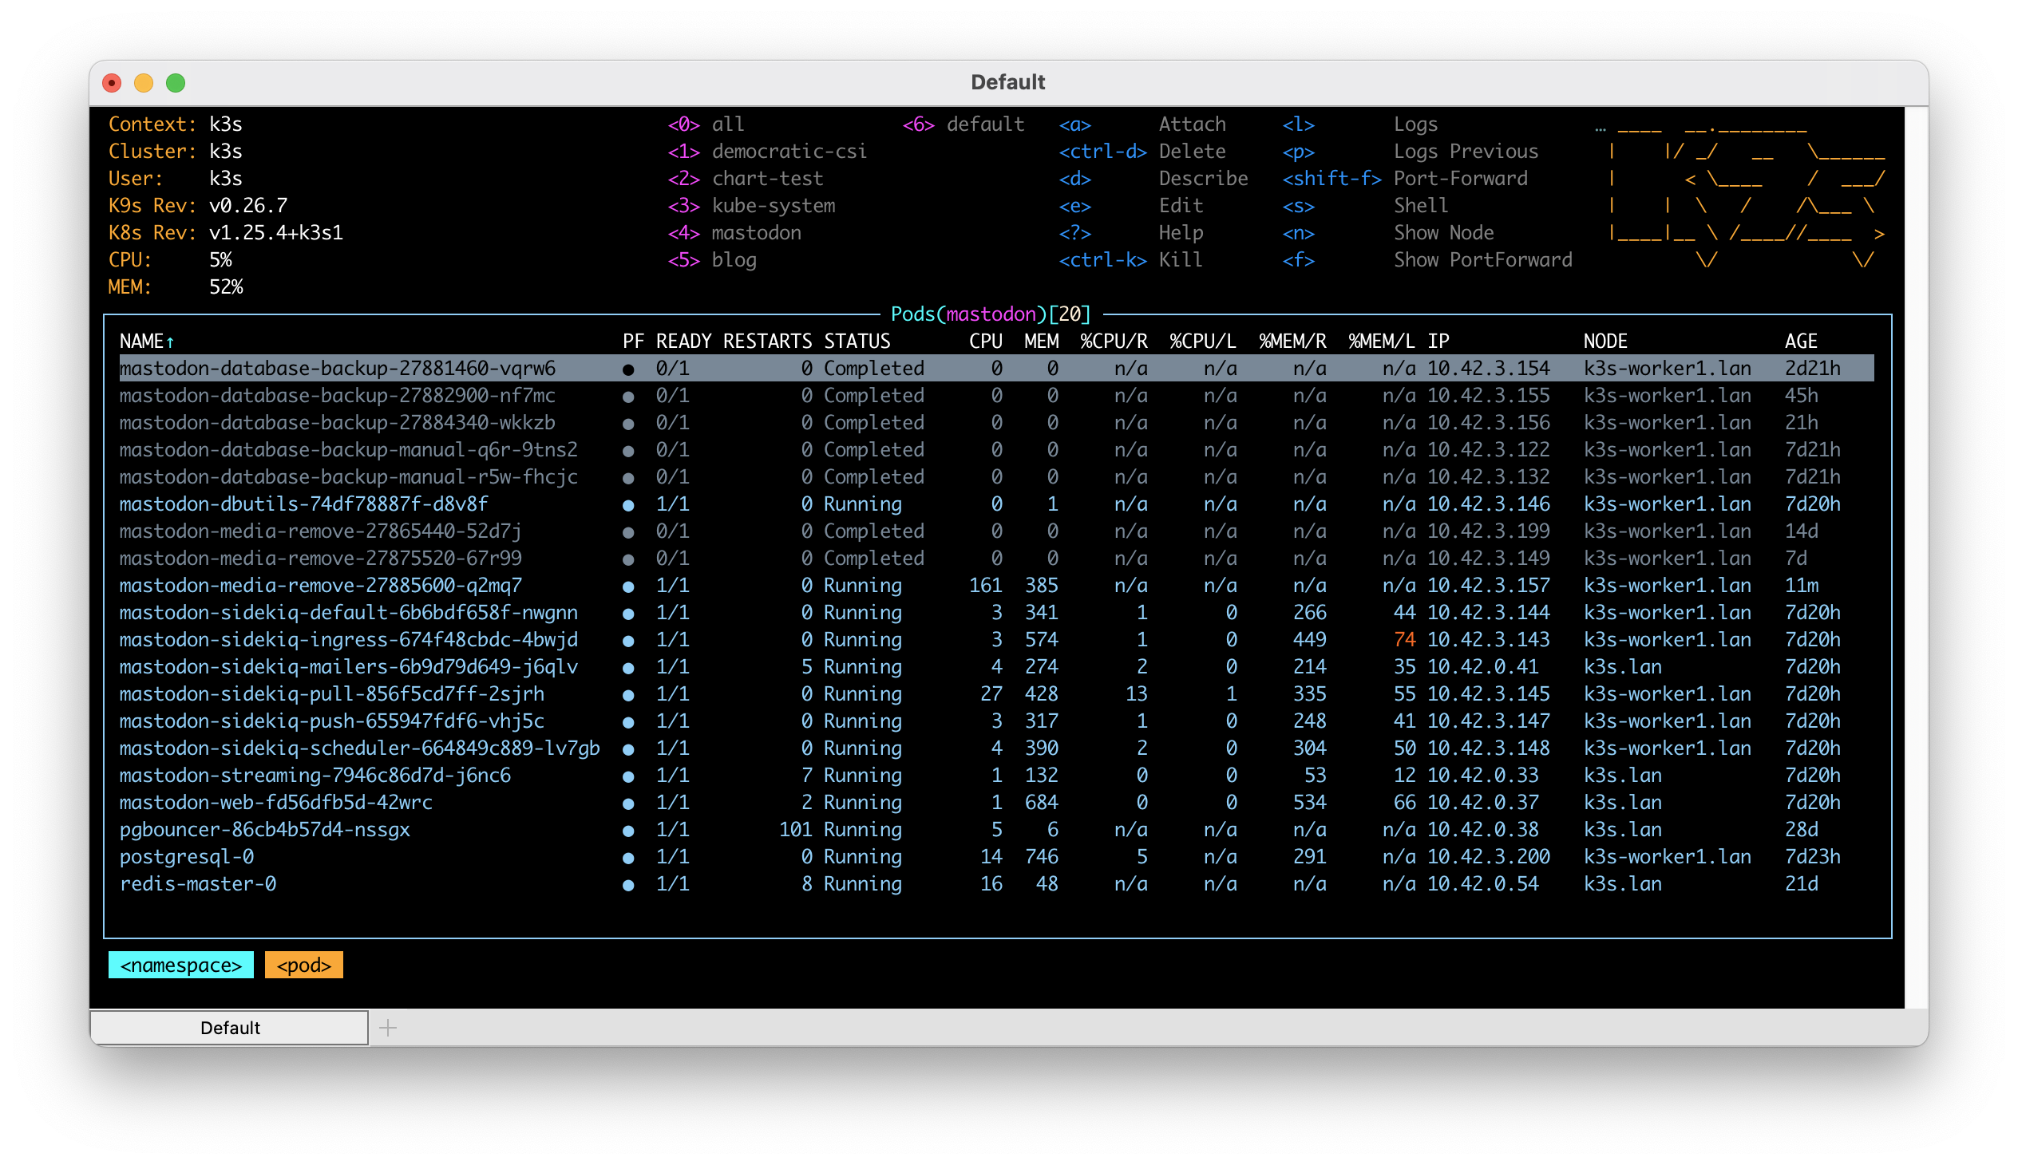The width and height of the screenshot is (2018, 1165).
Task: Select pod redis-master-0
Action: (995, 884)
